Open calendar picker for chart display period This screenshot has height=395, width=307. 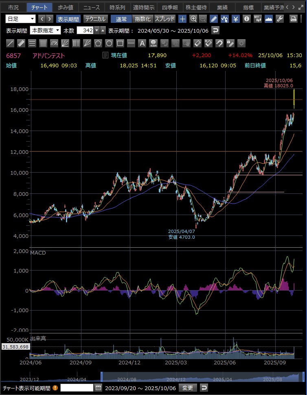98,388
